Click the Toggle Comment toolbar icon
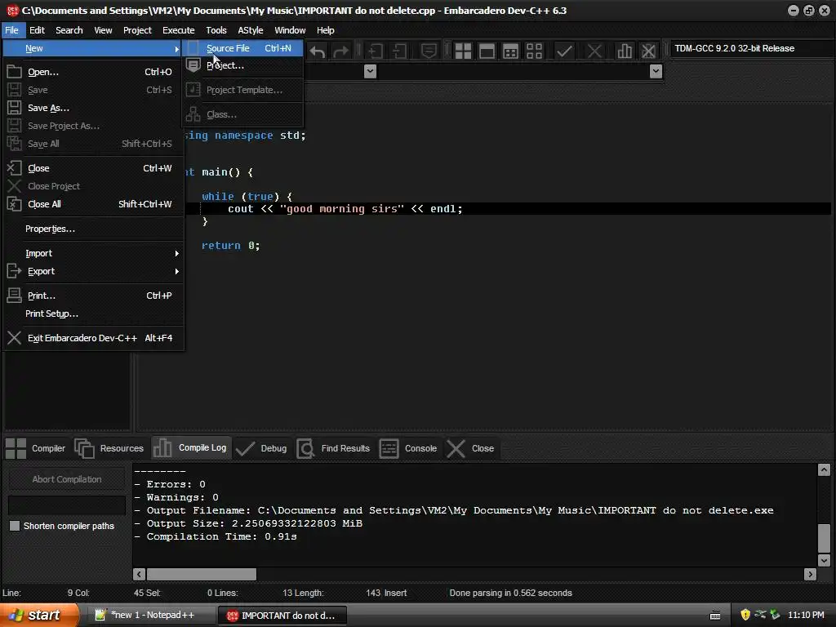 pos(429,51)
